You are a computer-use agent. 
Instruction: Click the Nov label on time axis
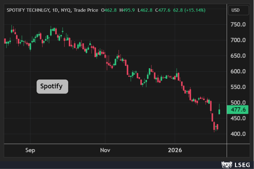coord(105,150)
